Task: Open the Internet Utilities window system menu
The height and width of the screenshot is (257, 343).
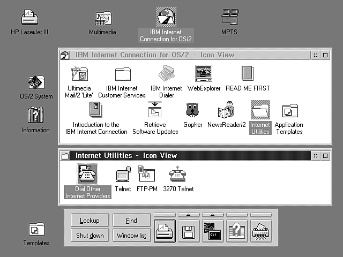Action: pyautogui.click(x=65, y=156)
